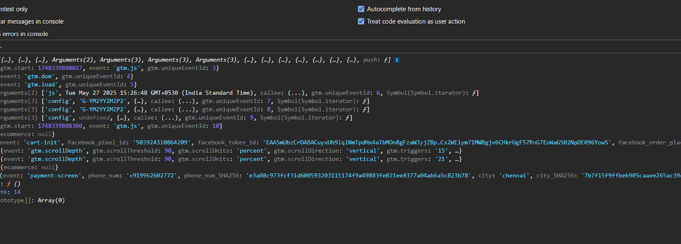The height and width of the screenshot is (244, 681).
Task: Toggle Treat code evaluation as user action checkbox
Action: [361, 21]
